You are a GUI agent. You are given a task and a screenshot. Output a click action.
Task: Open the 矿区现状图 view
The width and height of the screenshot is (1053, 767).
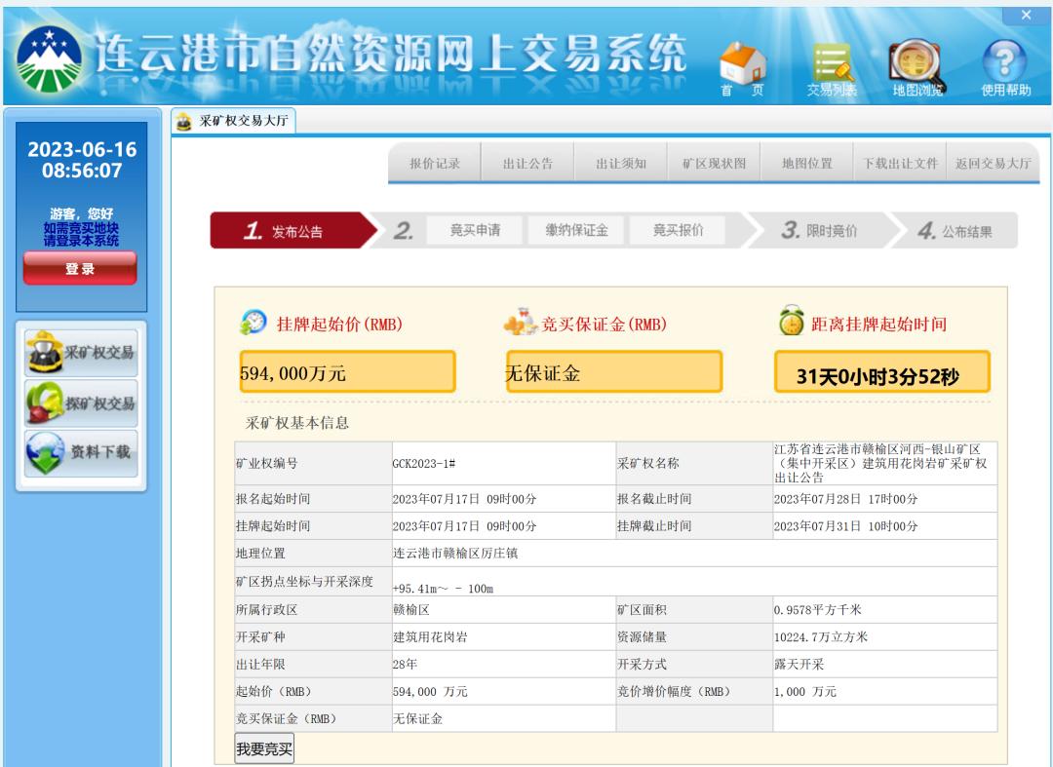point(714,164)
